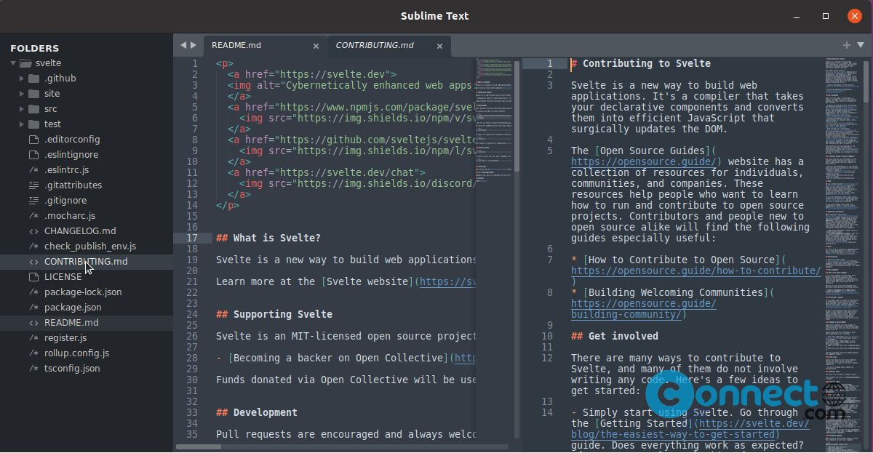Switch to the README.md tab
This screenshot has width=873, height=453.
pyautogui.click(x=236, y=44)
